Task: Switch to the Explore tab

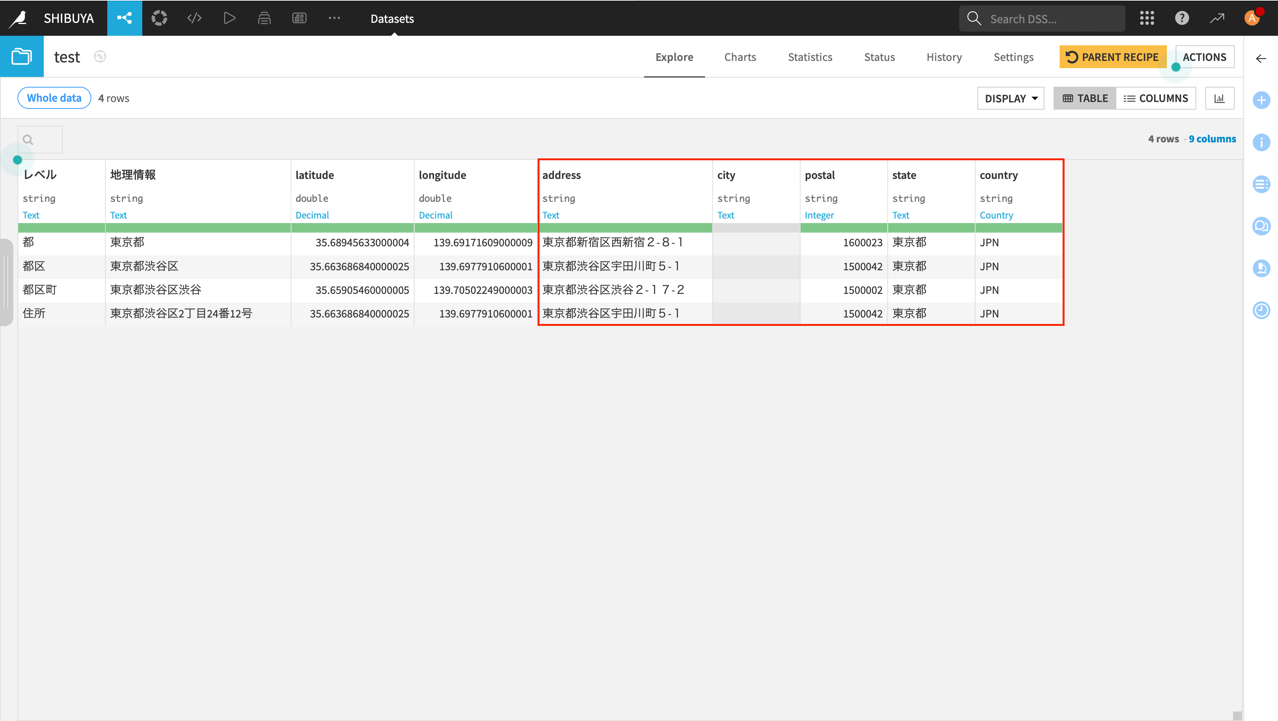Action: pos(674,57)
